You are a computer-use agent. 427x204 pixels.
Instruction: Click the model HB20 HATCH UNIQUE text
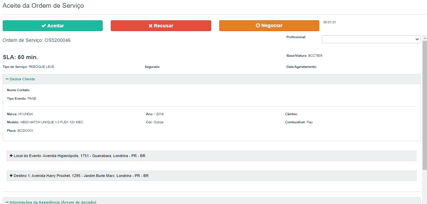pos(52,122)
